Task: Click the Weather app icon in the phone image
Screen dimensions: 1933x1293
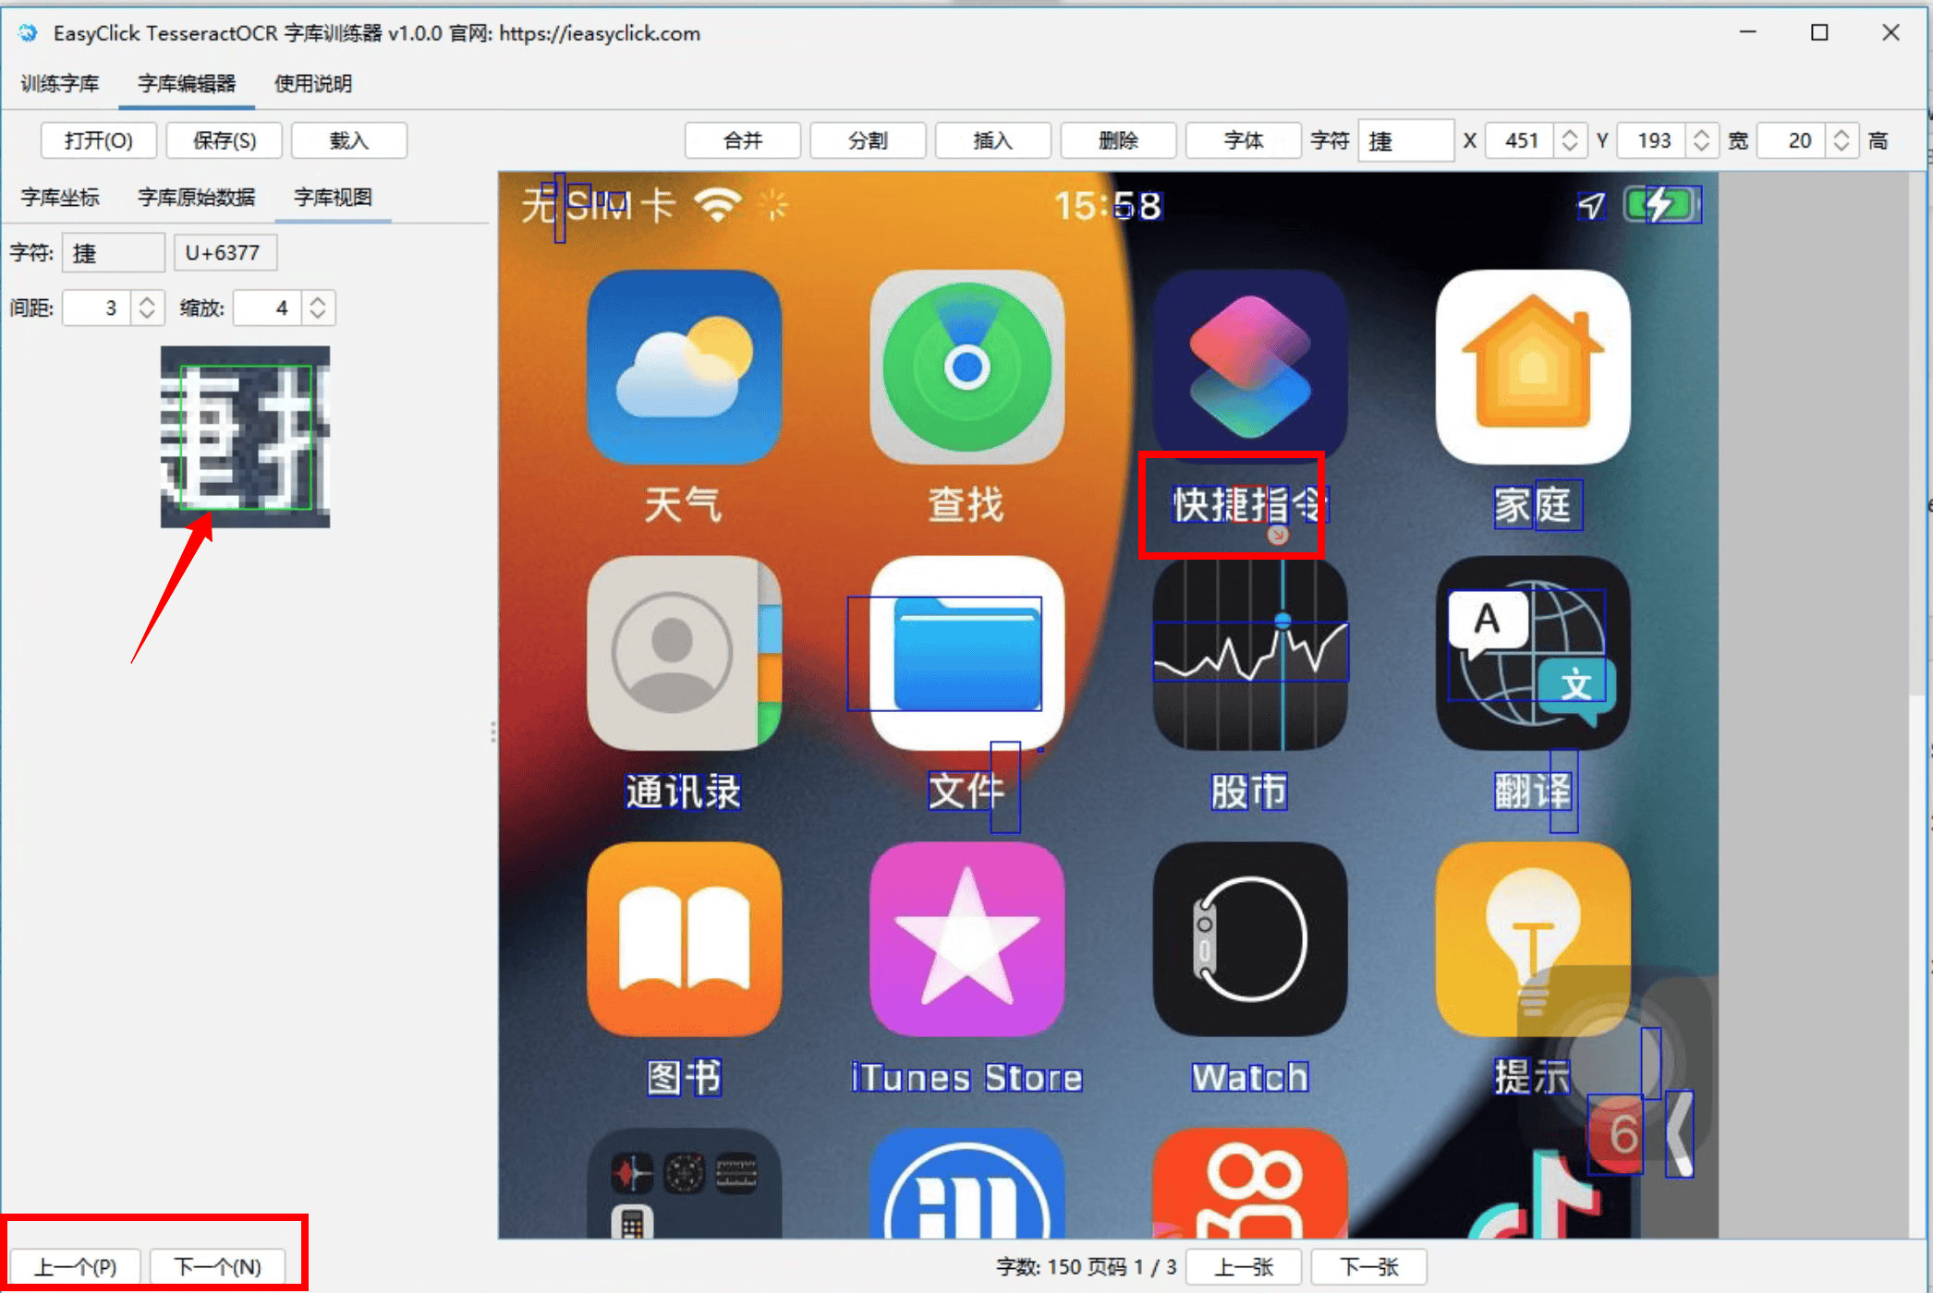Action: pos(684,367)
